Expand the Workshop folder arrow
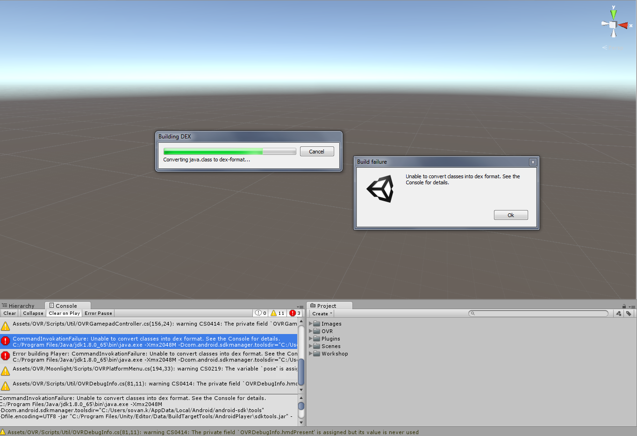This screenshot has height=436, width=637. click(311, 353)
